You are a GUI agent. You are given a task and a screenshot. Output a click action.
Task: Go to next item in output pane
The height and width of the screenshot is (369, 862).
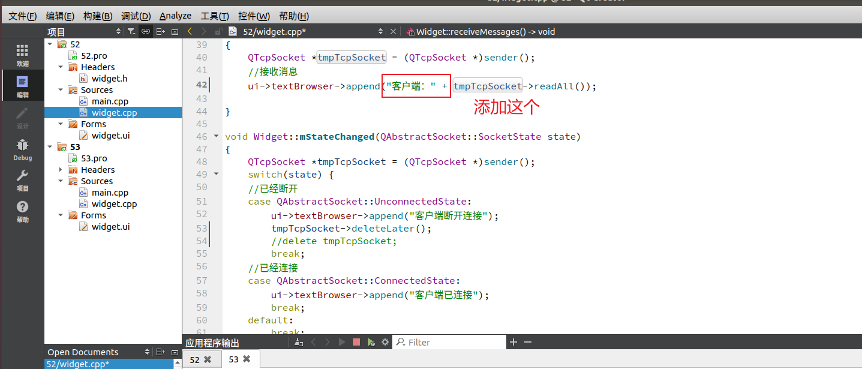[327, 342]
